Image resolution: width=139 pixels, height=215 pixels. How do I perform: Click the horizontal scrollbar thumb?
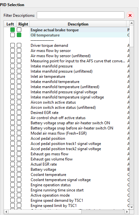click(x=45, y=212)
